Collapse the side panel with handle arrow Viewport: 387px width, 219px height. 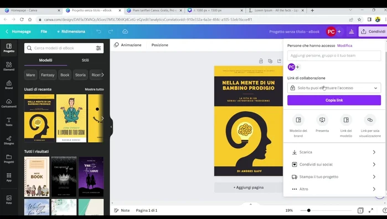tap(111, 127)
